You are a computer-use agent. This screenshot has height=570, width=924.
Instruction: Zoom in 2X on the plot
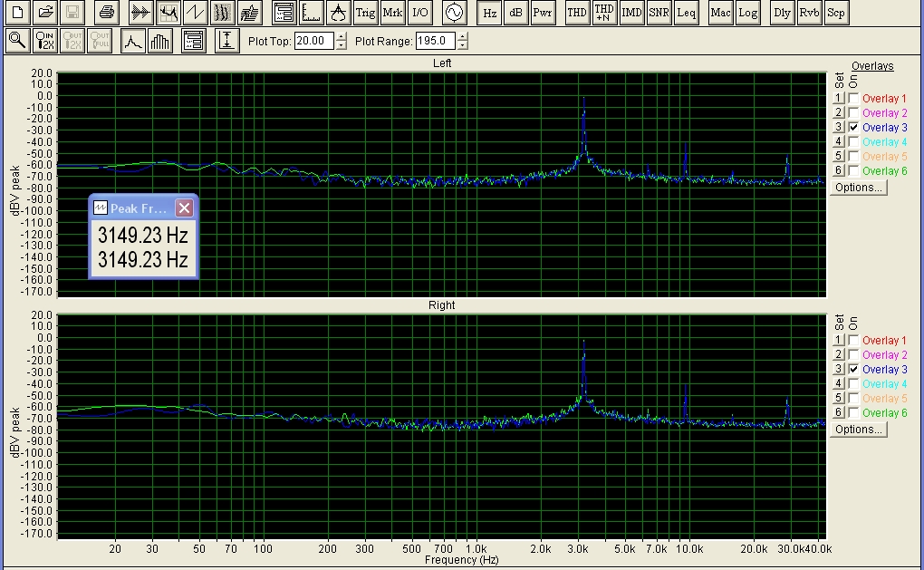[x=45, y=41]
